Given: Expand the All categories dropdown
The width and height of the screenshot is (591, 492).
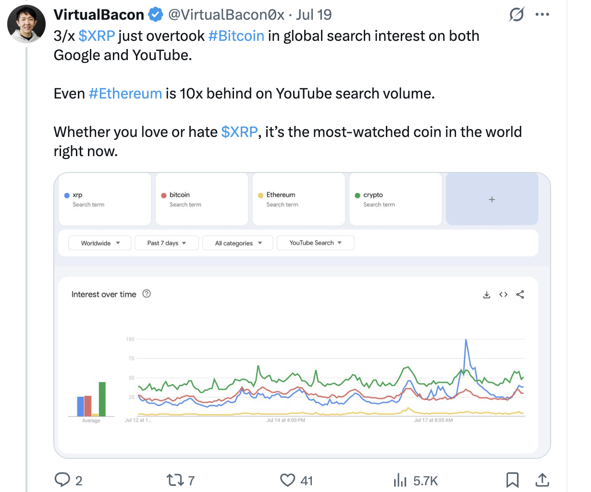Looking at the screenshot, I should coord(238,243).
